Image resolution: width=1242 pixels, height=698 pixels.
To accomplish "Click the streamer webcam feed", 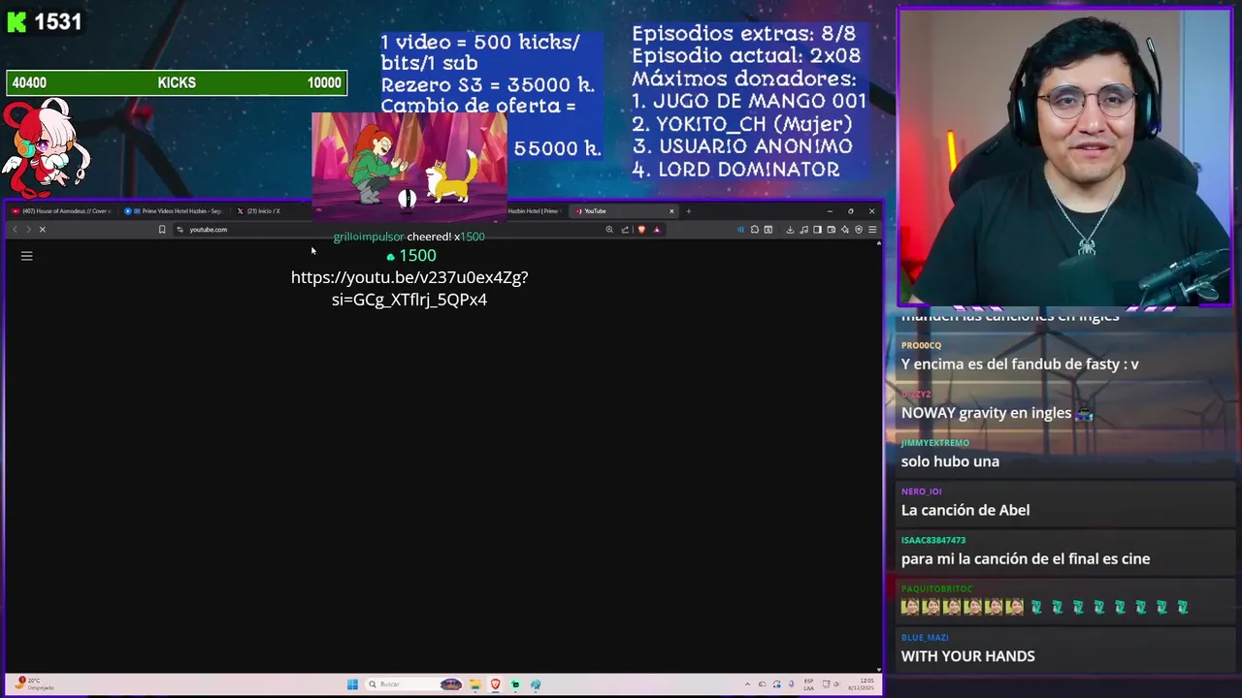I will 1065,158.
